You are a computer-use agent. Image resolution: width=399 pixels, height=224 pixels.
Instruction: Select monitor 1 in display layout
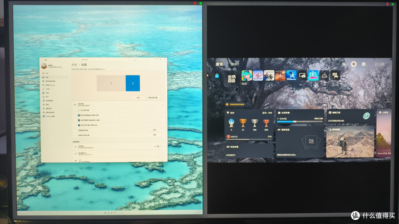(111, 83)
